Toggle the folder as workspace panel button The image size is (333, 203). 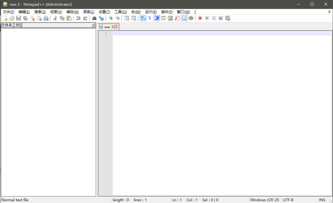184,18
